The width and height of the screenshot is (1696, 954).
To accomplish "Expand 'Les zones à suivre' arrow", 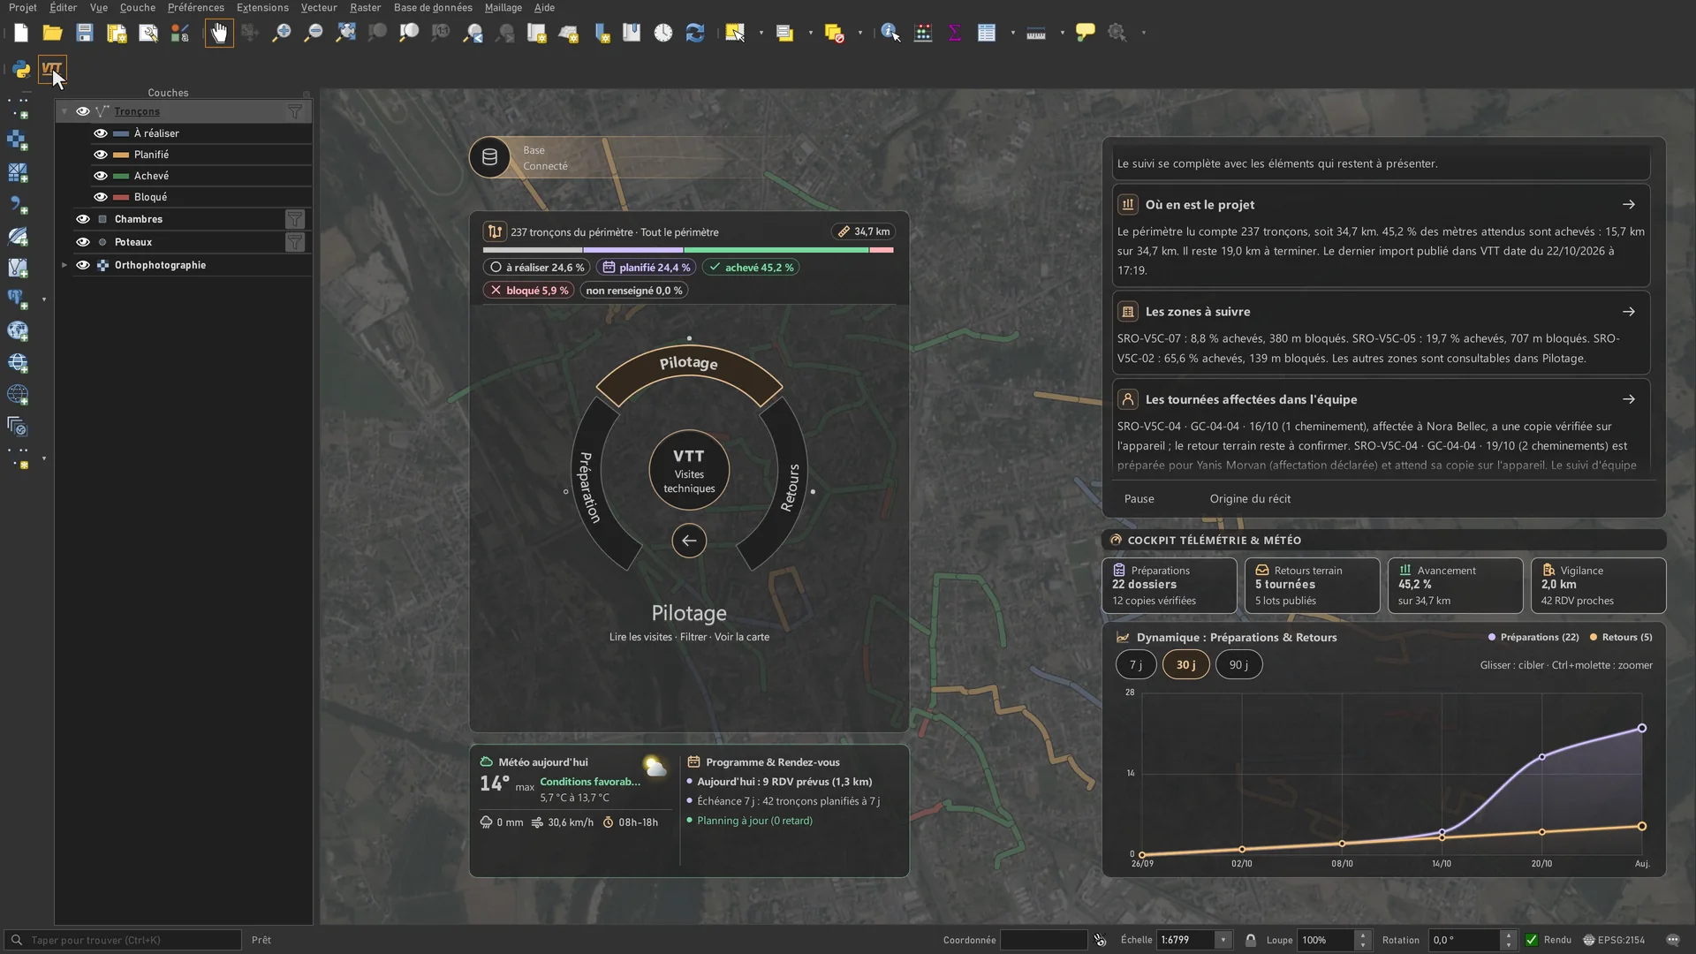I will [x=1629, y=312].
